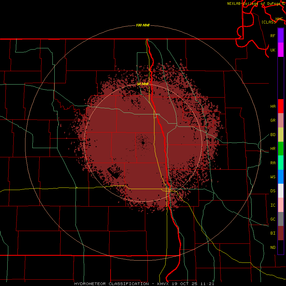
Task: Click the [CLAS] units label
Action: (269, 22)
